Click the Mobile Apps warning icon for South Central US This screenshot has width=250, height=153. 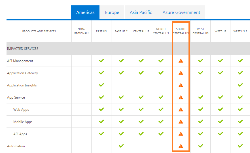click(x=181, y=122)
